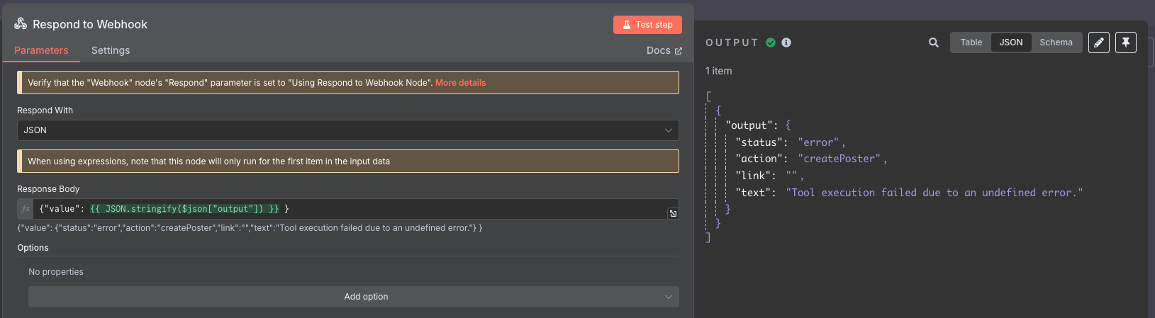Click the Respond to Webhook node icon
Image resolution: width=1155 pixels, height=318 pixels.
21,23
